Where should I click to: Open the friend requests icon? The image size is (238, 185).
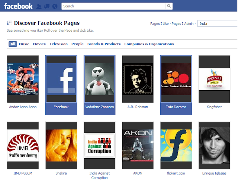click(39, 6)
